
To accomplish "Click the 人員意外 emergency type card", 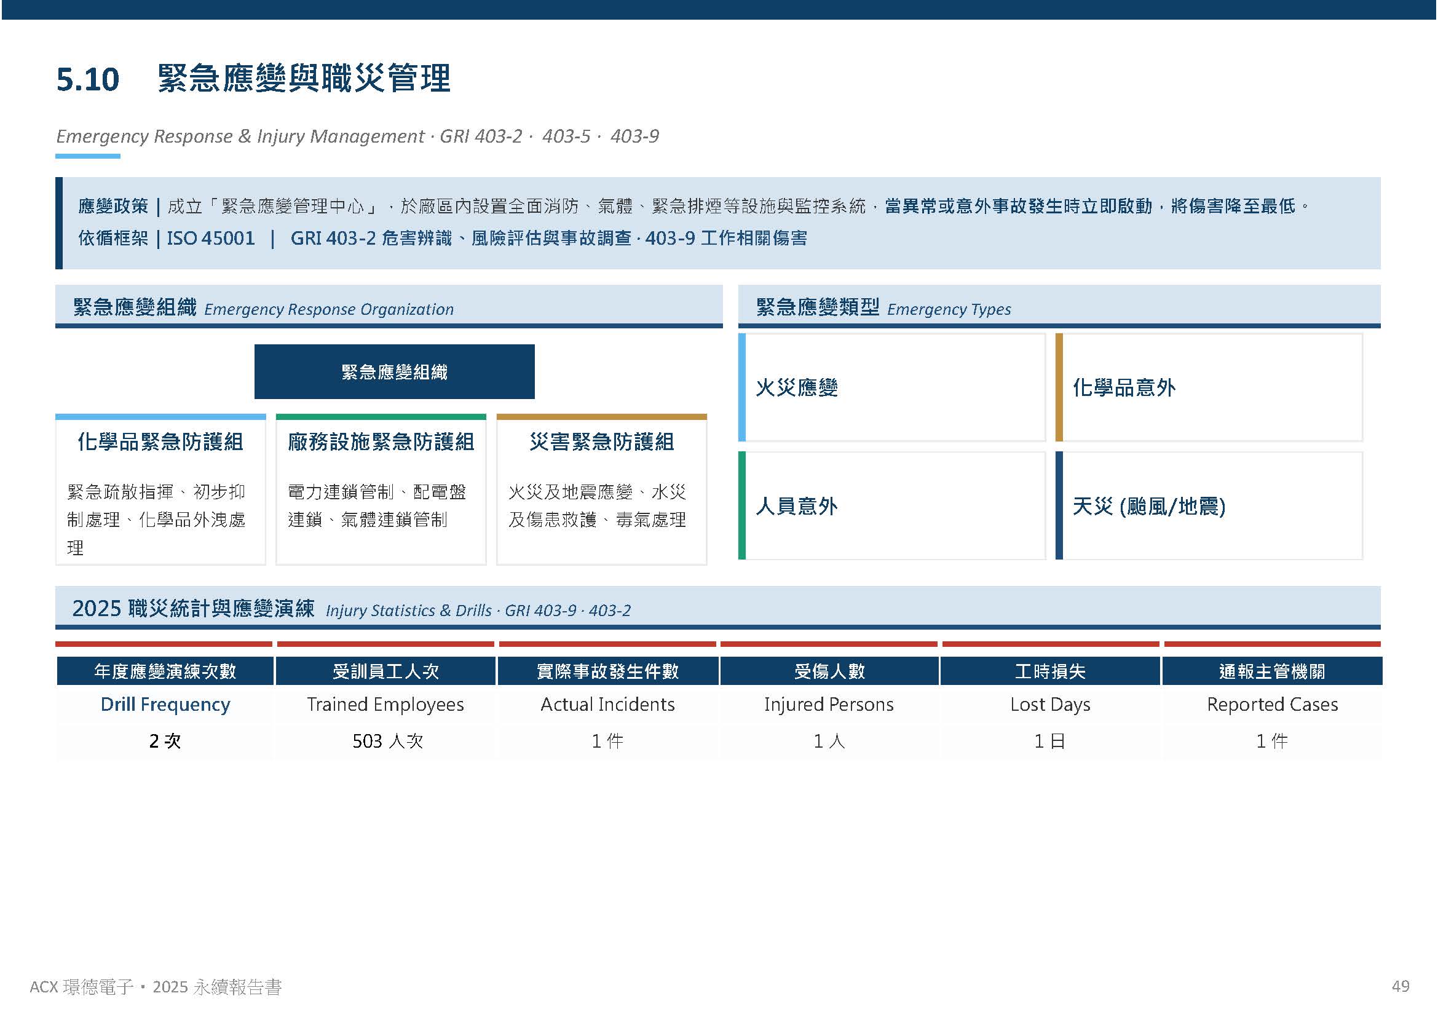I will pos(892,506).
